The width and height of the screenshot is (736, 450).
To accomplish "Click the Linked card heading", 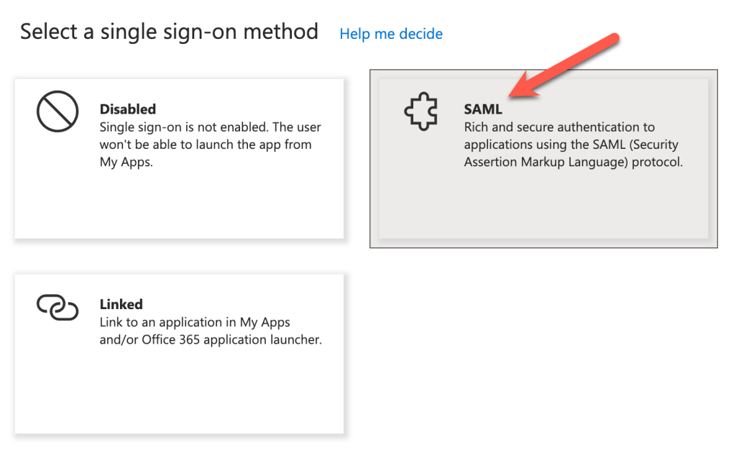I will [122, 304].
